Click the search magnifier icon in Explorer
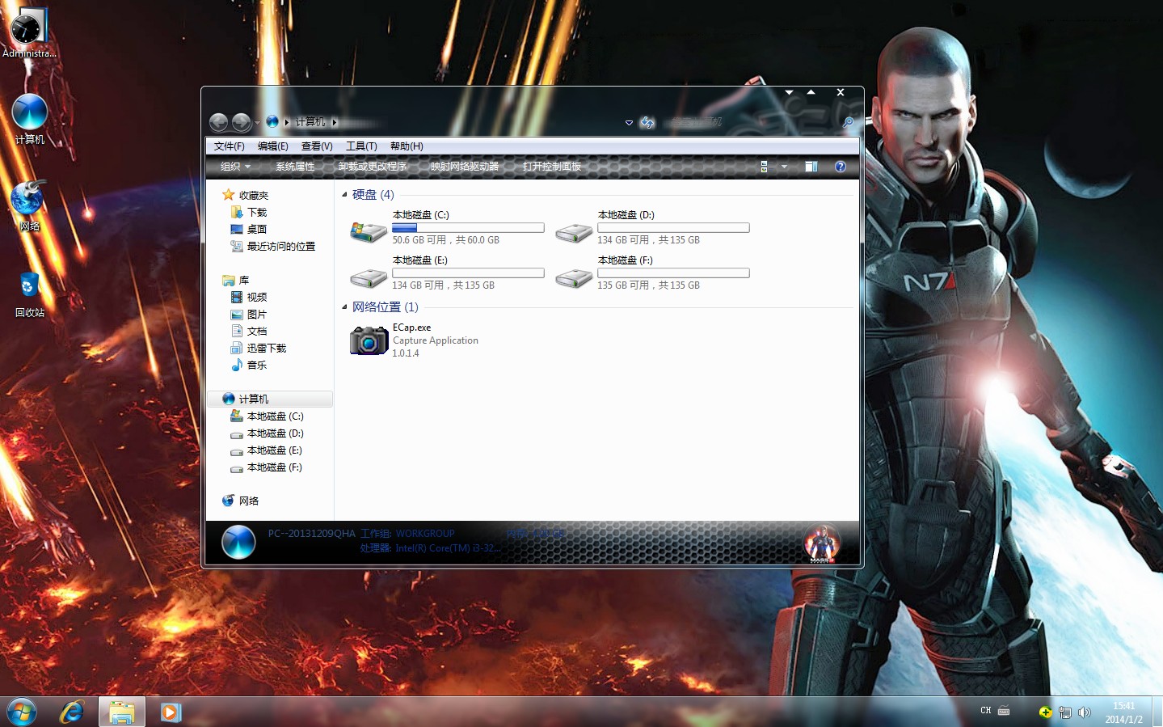The height and width of the screenshot is (727, 1163). coord(848,122)
